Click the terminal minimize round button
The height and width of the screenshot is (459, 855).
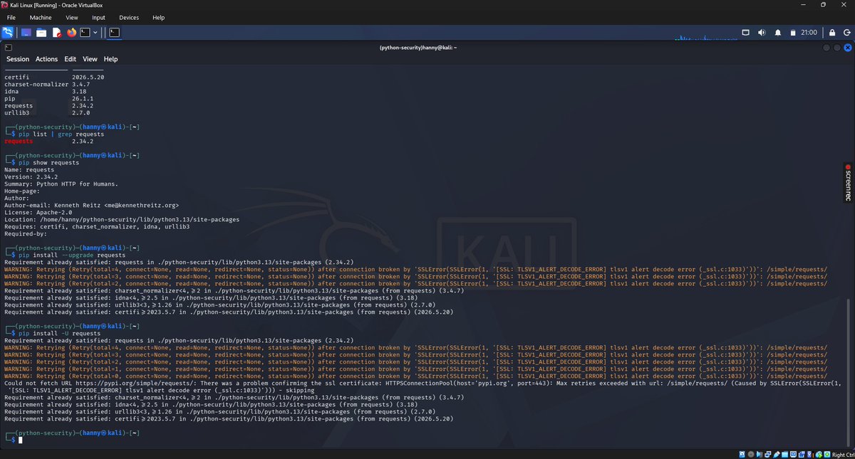point(826,48)
